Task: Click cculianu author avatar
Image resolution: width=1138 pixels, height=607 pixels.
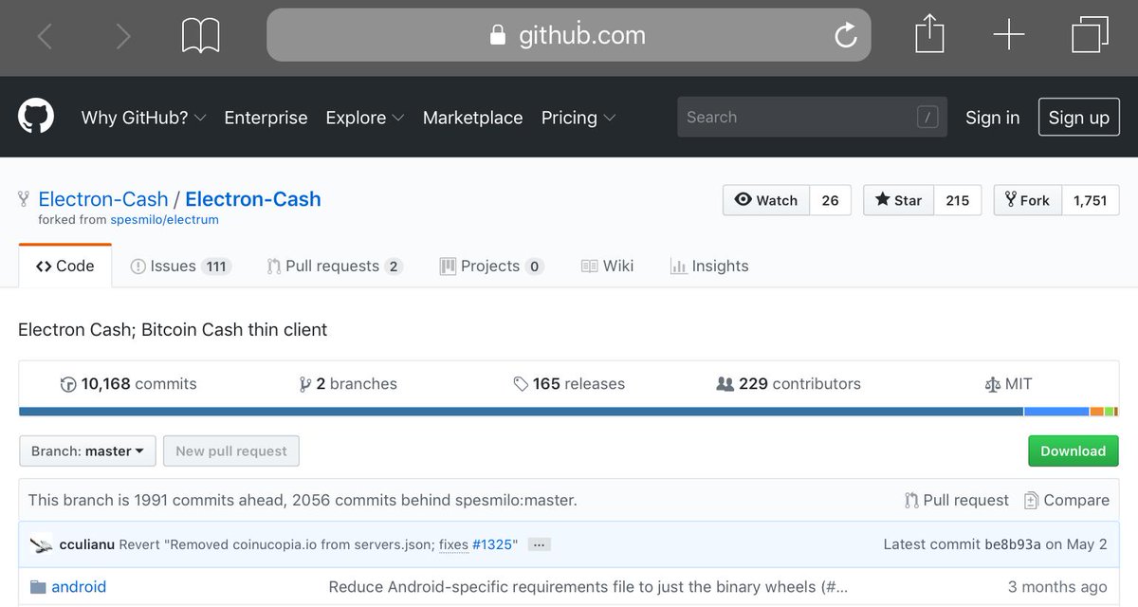Action: point(41,544)
